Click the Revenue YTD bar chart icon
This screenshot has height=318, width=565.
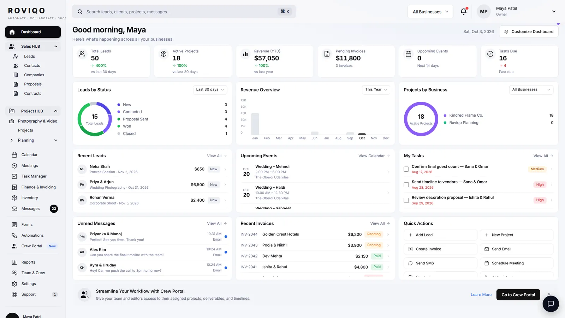tap(245, 54)
